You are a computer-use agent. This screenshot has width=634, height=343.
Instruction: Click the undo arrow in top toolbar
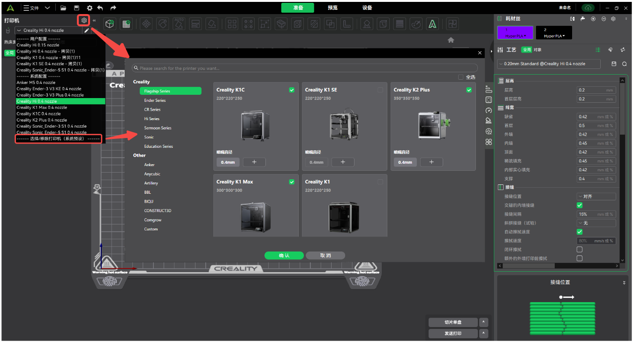pyautogui.click(x=100, y=8)
